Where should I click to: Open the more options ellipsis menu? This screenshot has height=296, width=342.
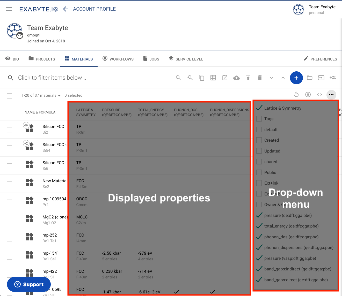[x=331, y=95]
